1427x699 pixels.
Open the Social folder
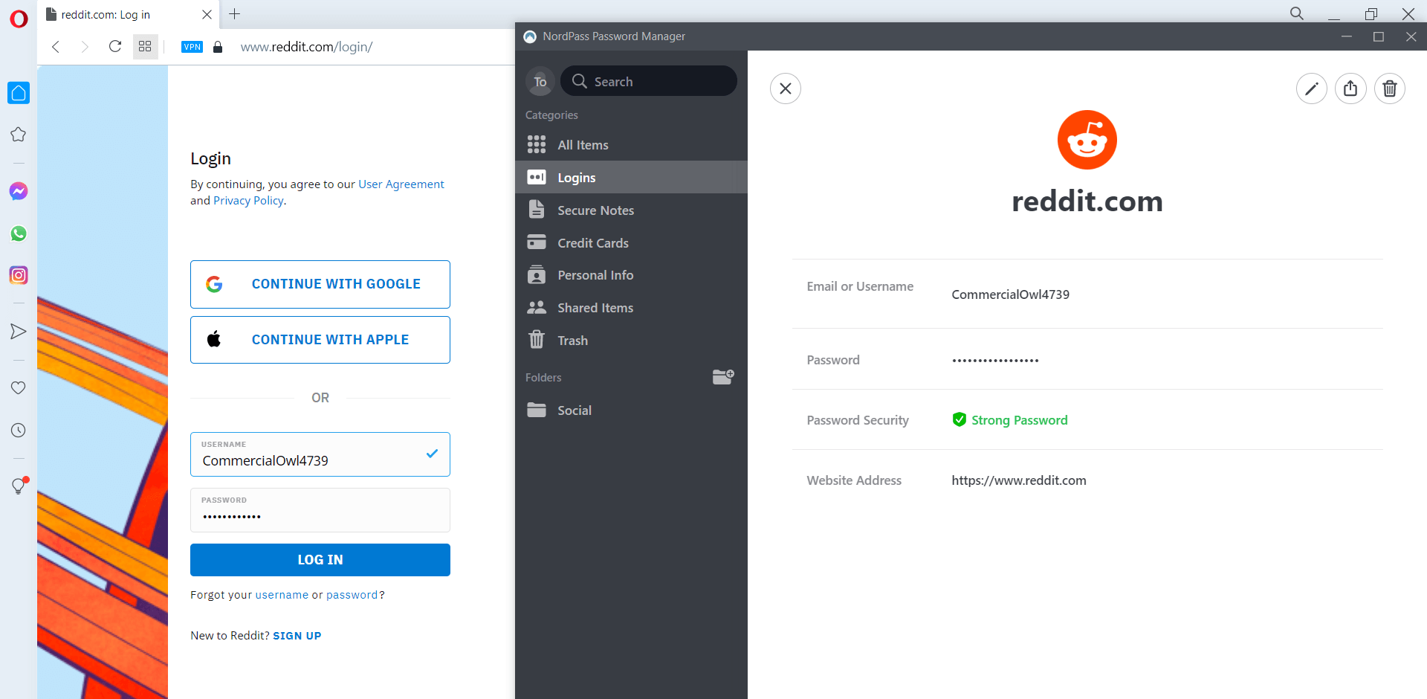574,410
